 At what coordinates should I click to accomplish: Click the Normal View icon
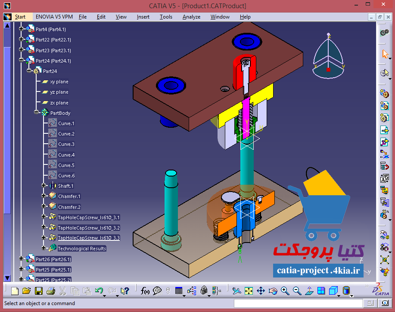coord(309,291)
